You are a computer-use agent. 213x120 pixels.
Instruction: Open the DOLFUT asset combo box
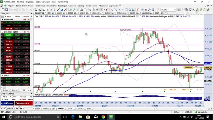point(168,10)
